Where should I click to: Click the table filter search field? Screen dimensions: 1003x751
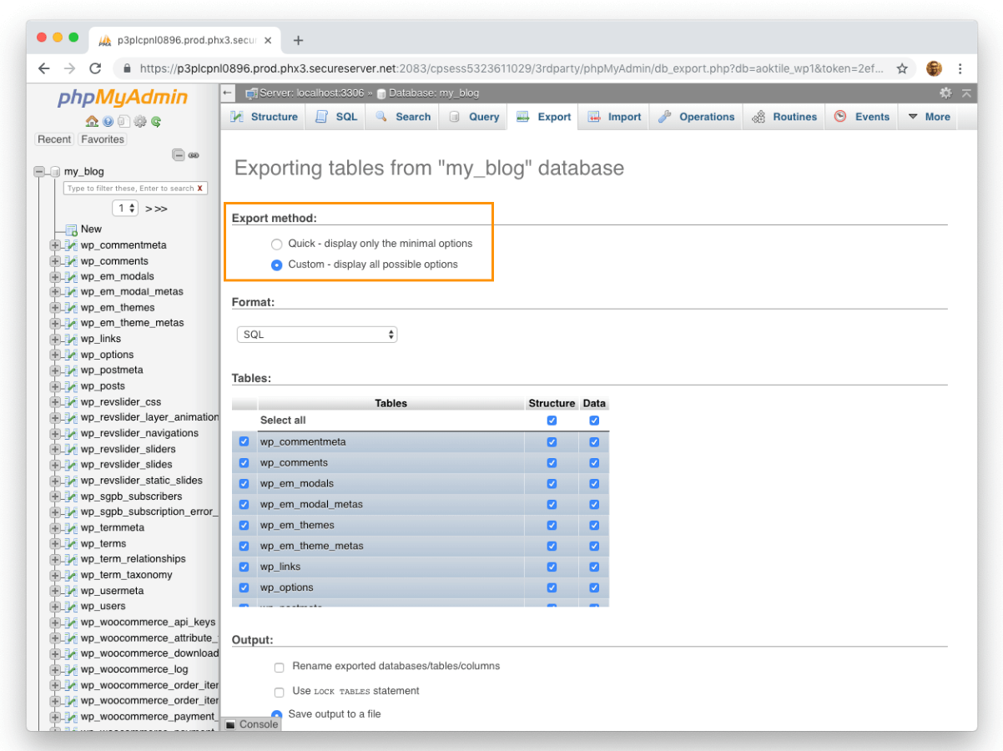tap(129, 189)
